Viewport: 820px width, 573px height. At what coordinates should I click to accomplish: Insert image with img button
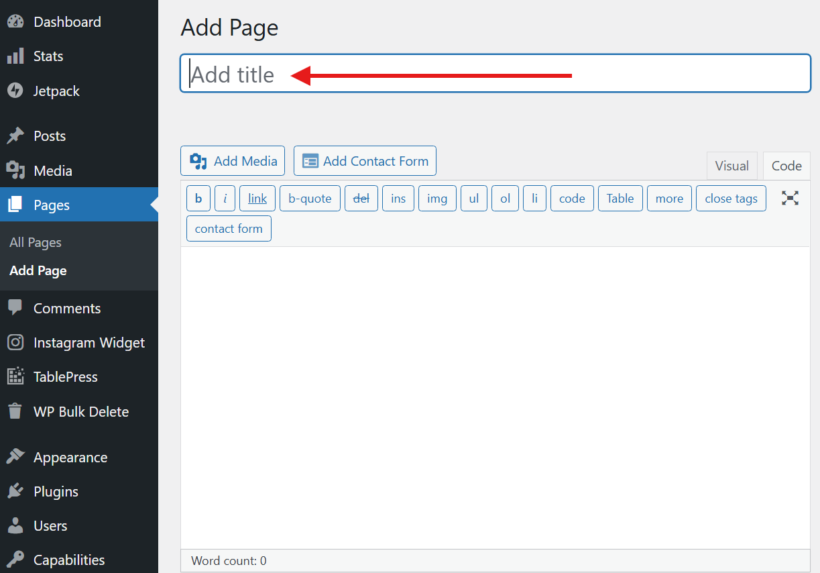[437, 198]
